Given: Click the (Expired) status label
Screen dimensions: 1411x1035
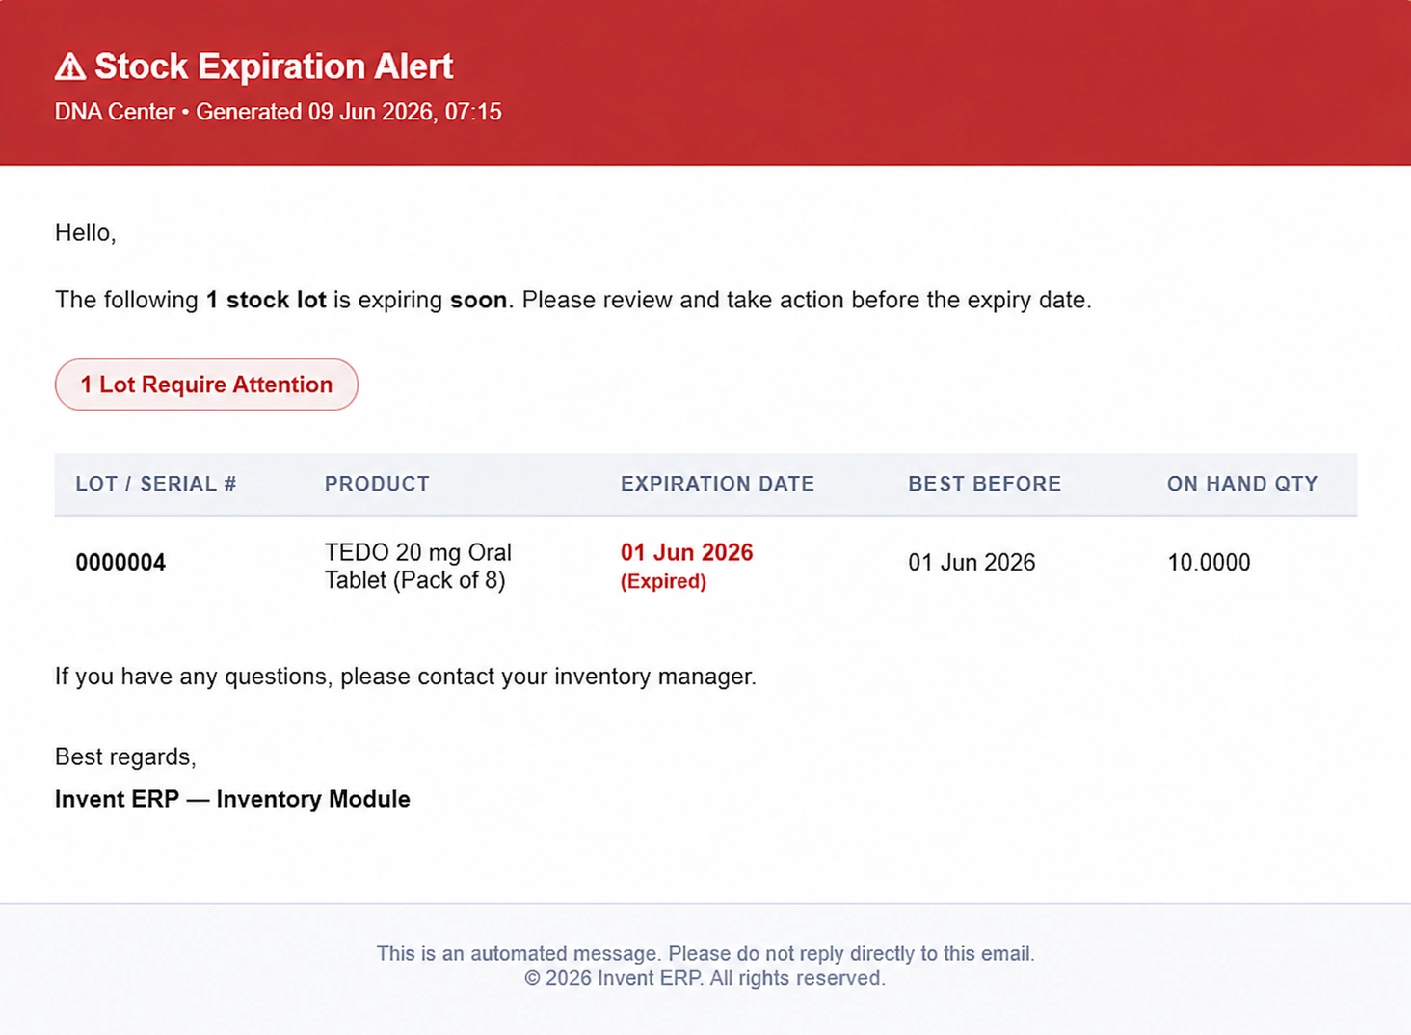Looking at the screenshot, I should pos(663,581).
